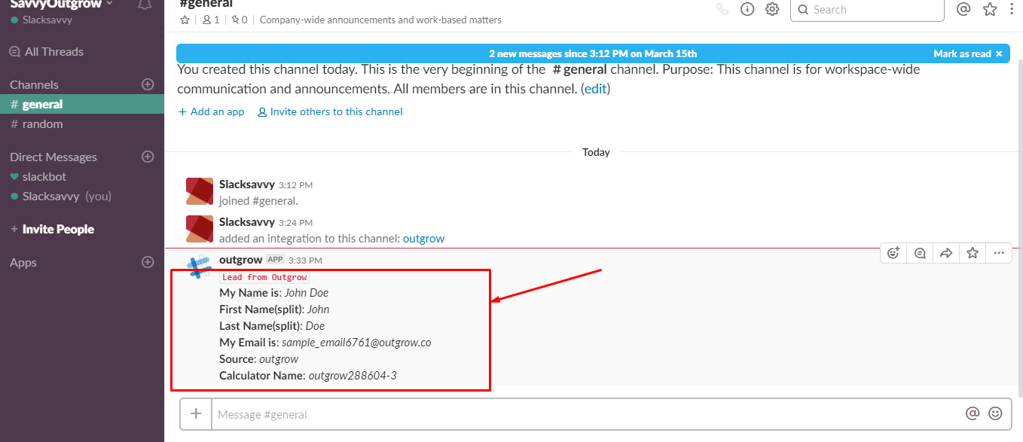Click the channel topic text
Viewport: 1023px width, 442px height.
[380, 20]
